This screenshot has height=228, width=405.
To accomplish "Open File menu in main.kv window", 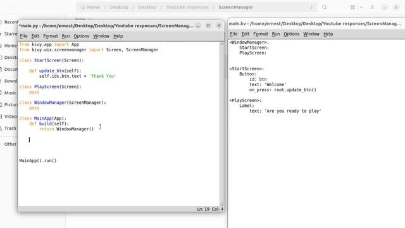I will [234, 34].
